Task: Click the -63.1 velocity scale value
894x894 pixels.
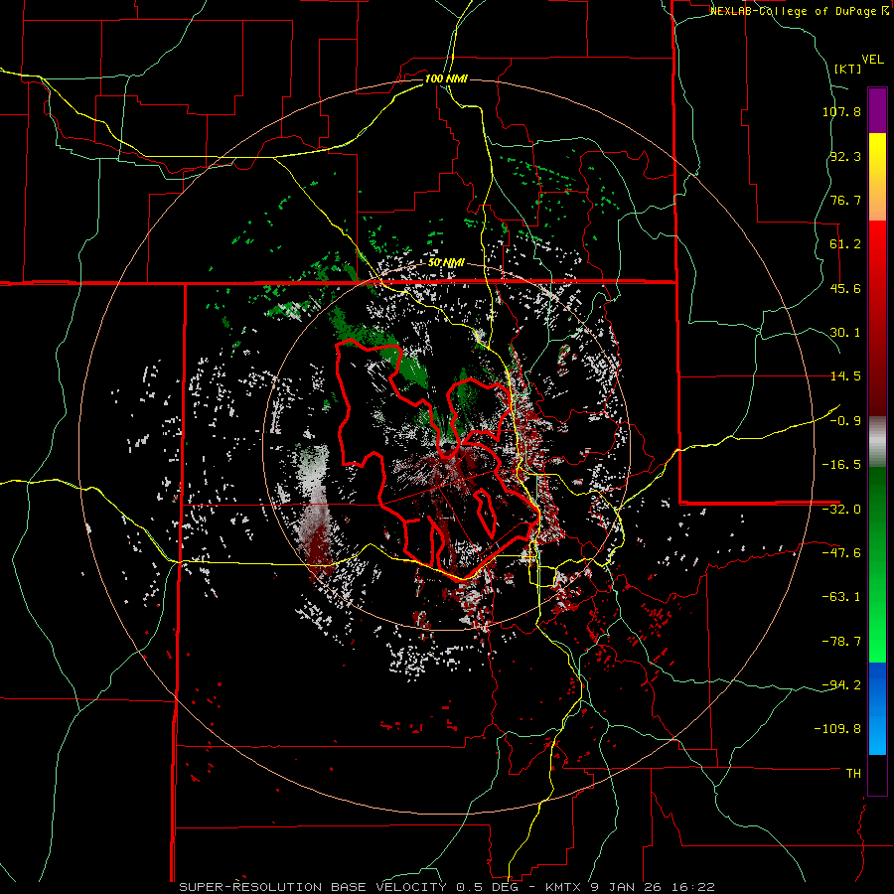Action: pos(841,597)
